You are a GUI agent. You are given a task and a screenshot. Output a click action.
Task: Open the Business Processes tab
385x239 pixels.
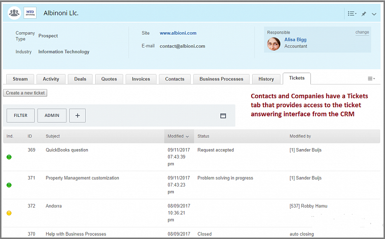(221, 79)
